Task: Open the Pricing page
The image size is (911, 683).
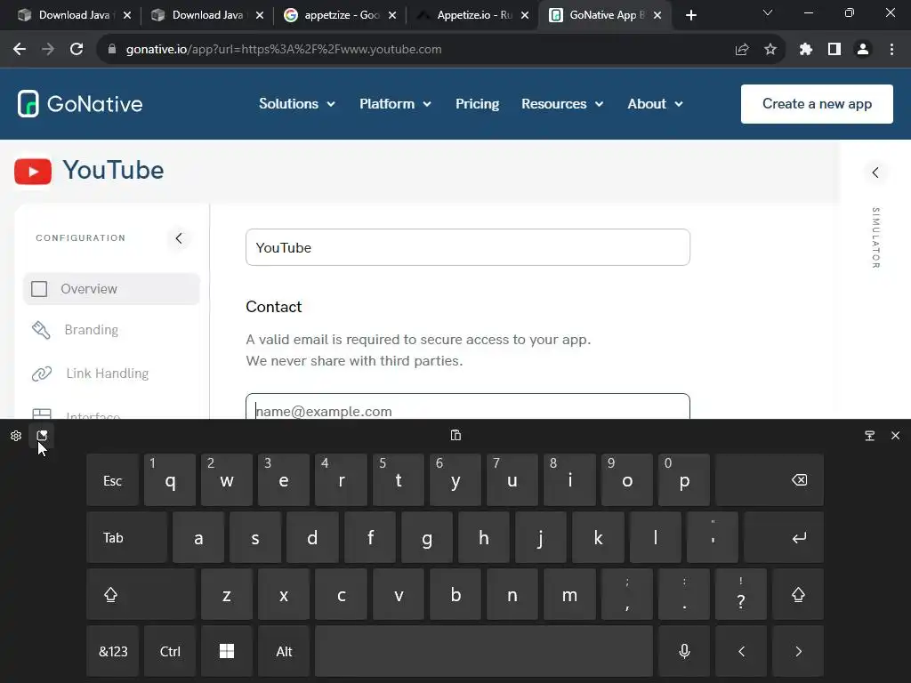Action: (477, 104)
